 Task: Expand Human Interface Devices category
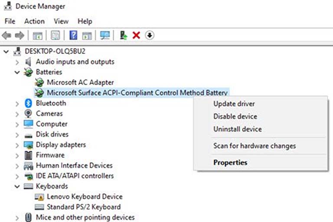17,166
